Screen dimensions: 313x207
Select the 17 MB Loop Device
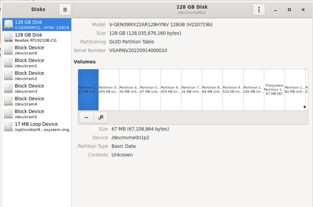tap(37, 127)
